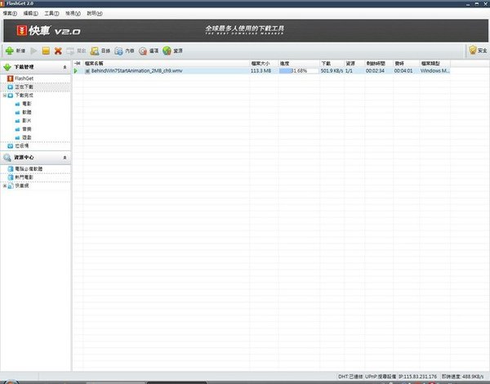Click the IP address in status bar

click(417, 377)
